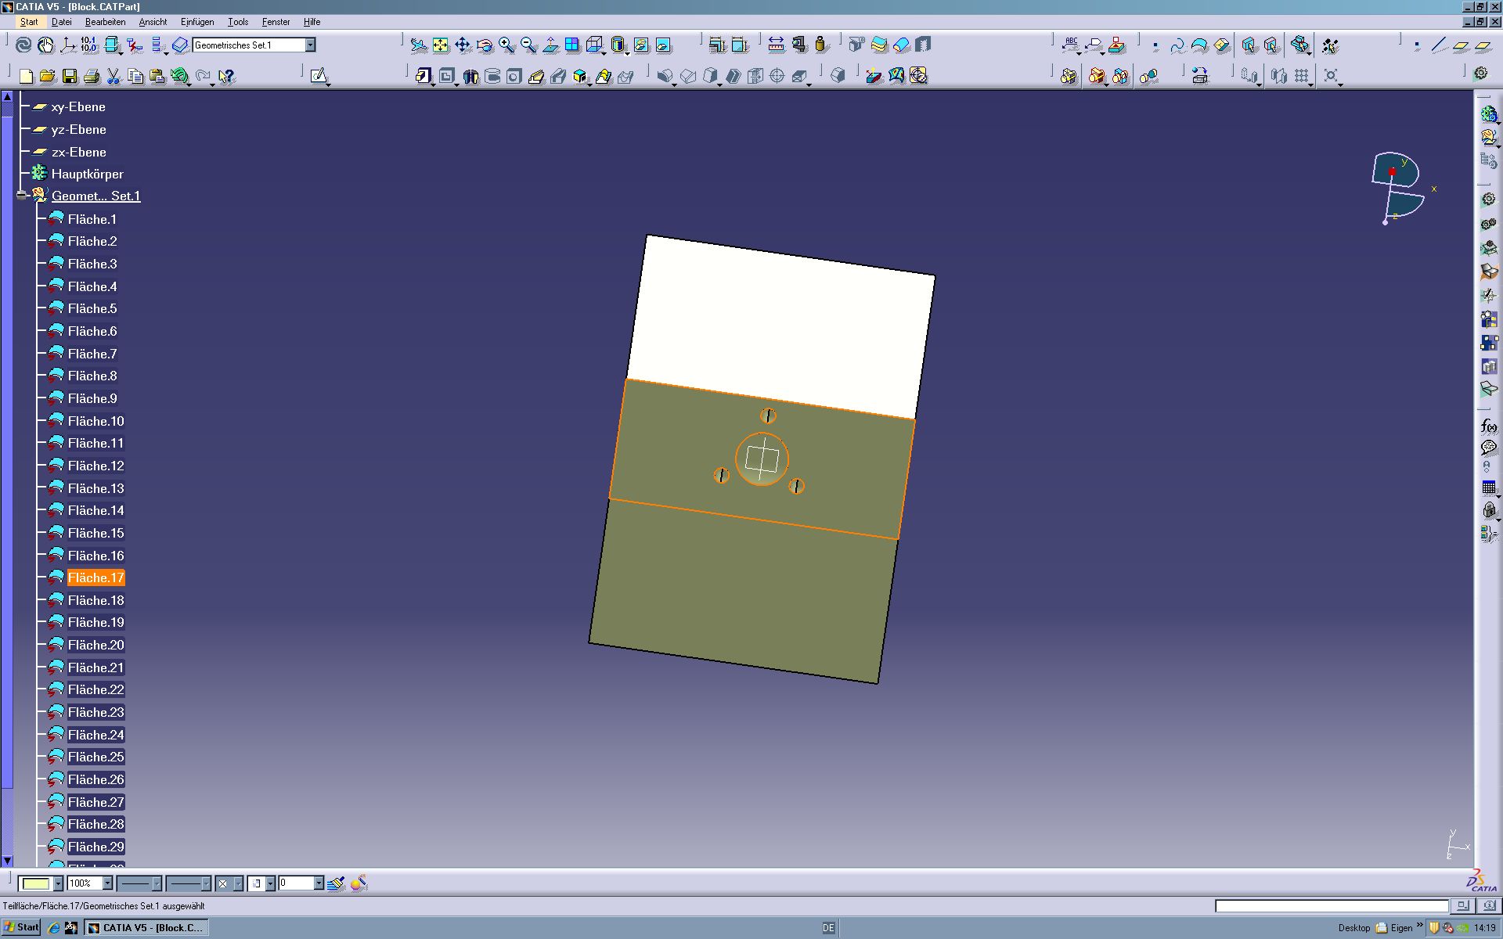Open the Start menu in menu bar
The image size is (1503, 939).
tap(28, 22)
